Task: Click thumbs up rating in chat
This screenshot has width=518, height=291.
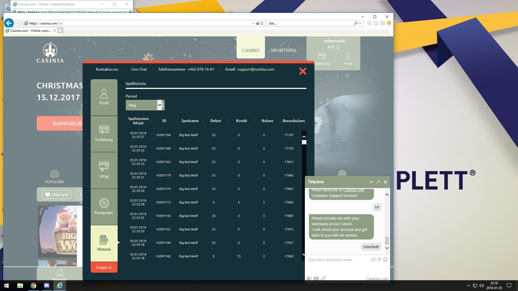Action: pos(373,259)
